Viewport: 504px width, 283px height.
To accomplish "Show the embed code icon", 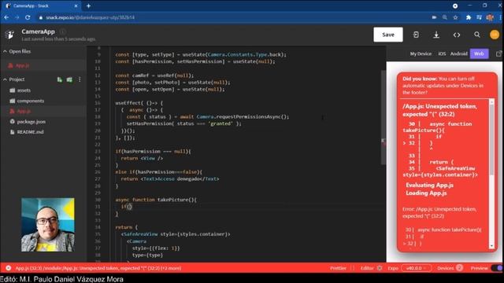I will [x=457, y=35].
